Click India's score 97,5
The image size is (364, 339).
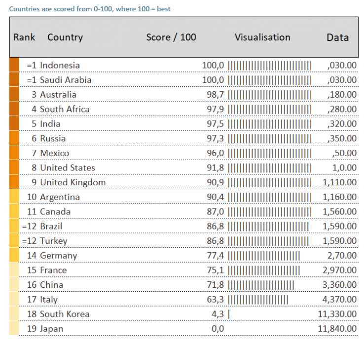[215, 124]
